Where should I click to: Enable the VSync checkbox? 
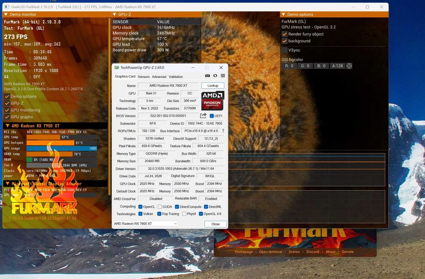coord(284,50)
